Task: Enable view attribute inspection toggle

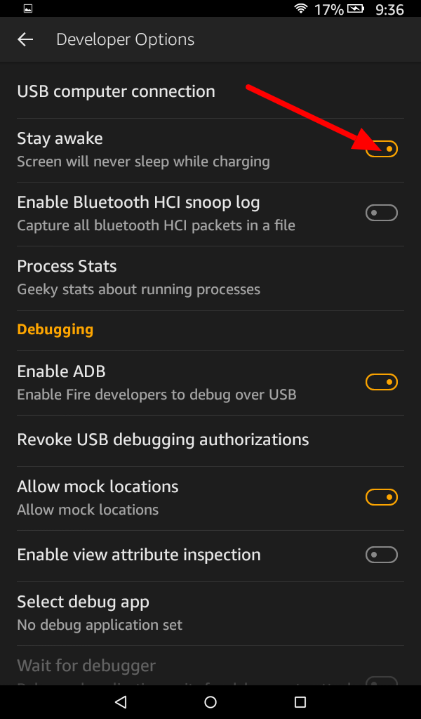Action: [x=382, y=555]
